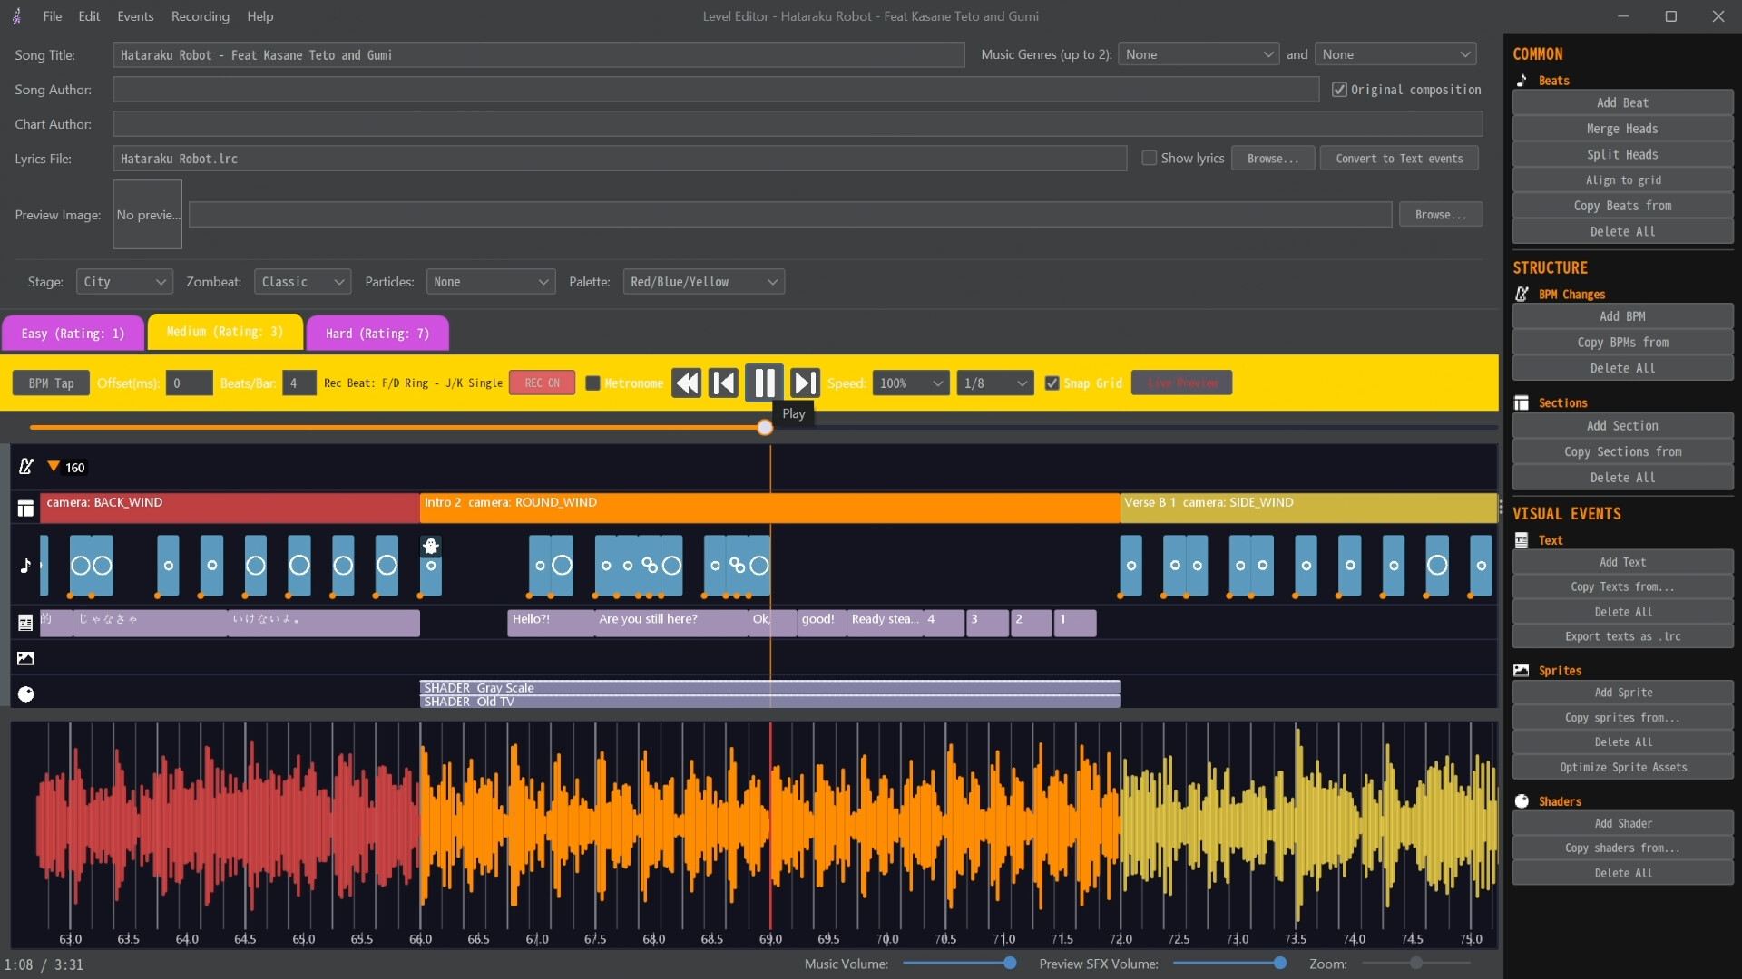
Task: Click Convert to Text events button
Action: (1399, 159)
